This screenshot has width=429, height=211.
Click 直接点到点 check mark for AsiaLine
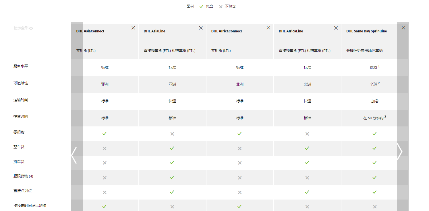coord(172,192)
